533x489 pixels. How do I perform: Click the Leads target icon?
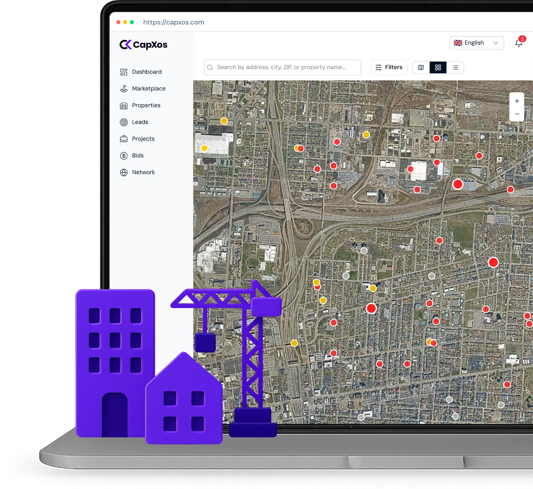[124, 122]
